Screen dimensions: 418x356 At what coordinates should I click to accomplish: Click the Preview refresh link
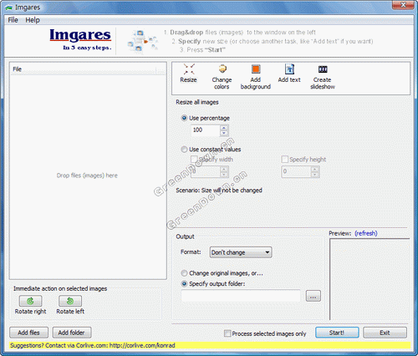(366, 233)
